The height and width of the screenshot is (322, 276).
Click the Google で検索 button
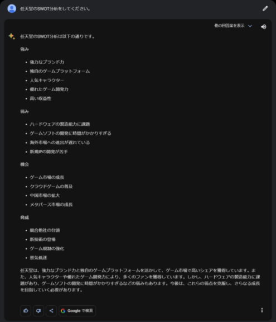[77, 311]
